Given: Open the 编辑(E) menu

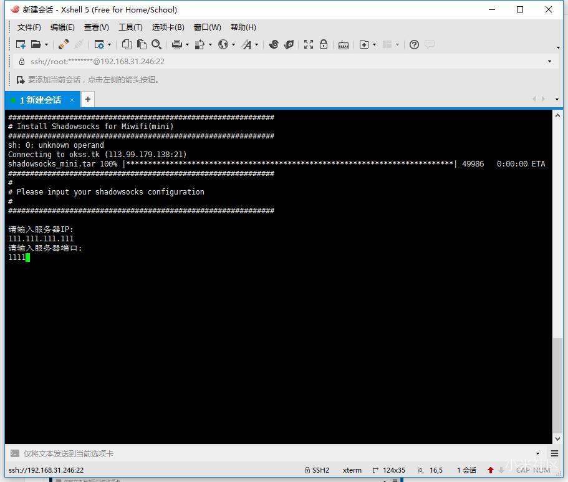Looking at the screenshot, I should coord(62,27).
